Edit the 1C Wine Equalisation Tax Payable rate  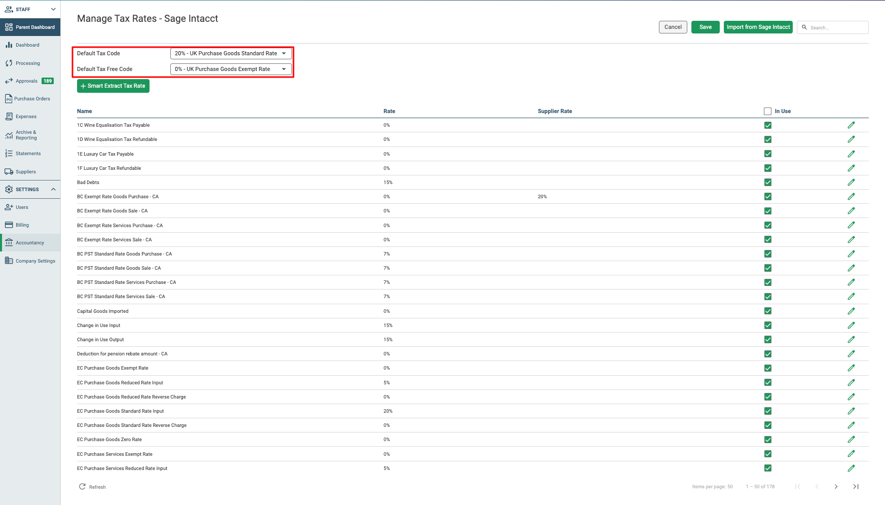point(851,125)
